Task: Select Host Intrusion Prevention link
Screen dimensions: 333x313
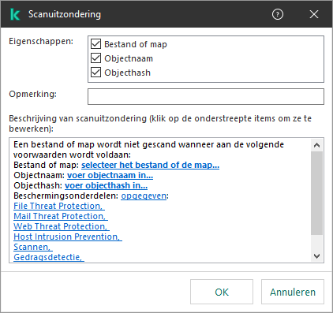Action: (x=68, y=237)
